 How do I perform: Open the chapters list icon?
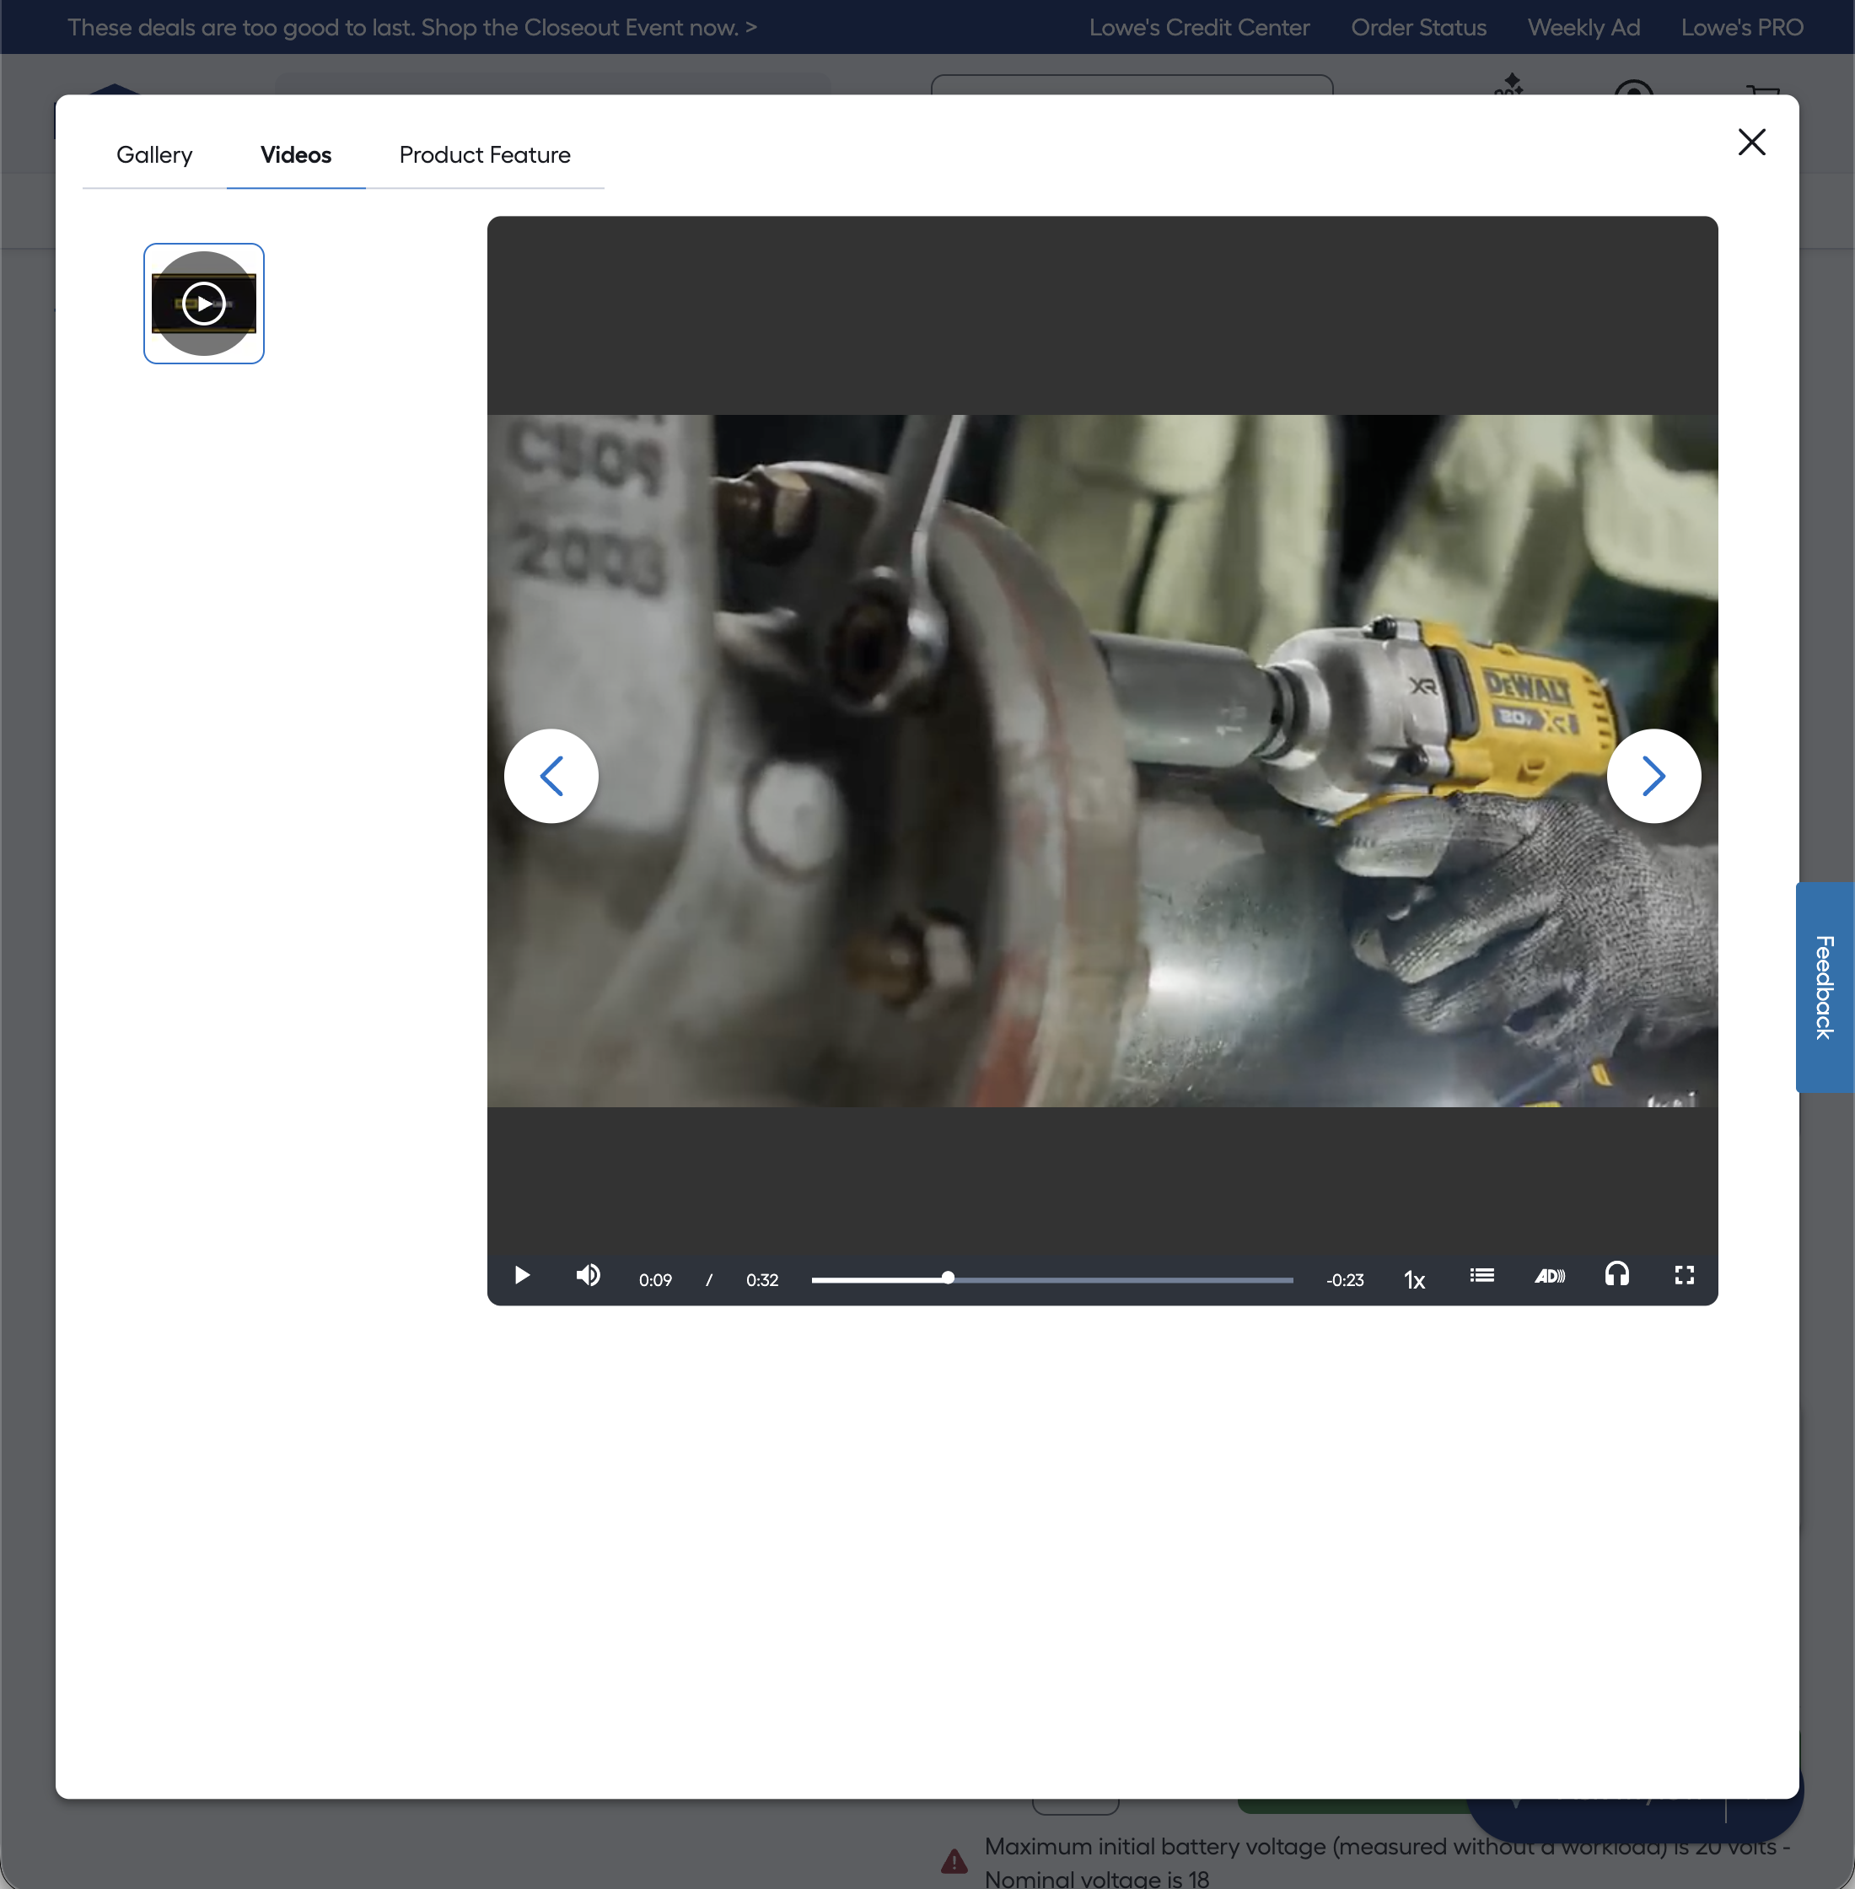point(1481,1274)
